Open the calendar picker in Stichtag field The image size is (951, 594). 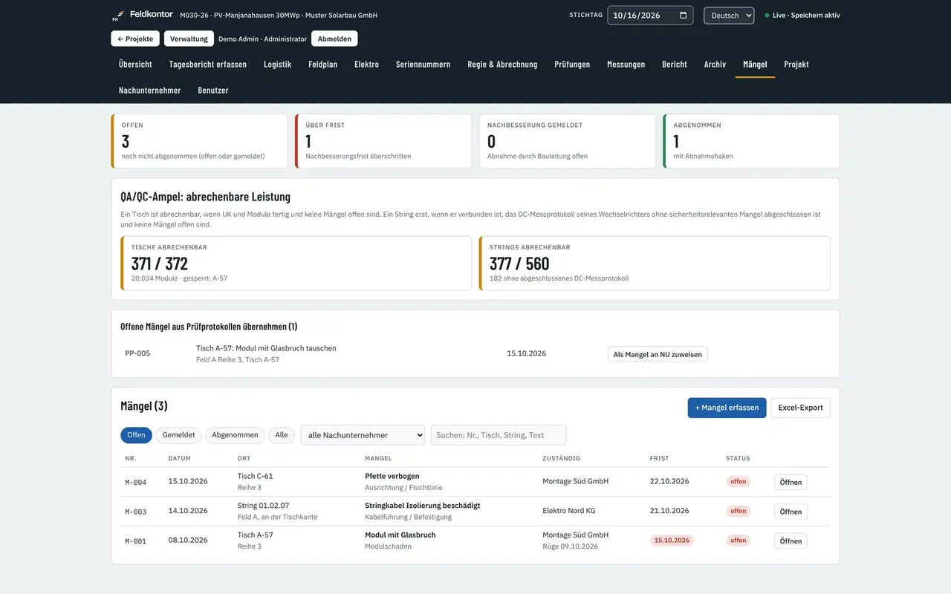pyautogui.click(x=683, y=16)
